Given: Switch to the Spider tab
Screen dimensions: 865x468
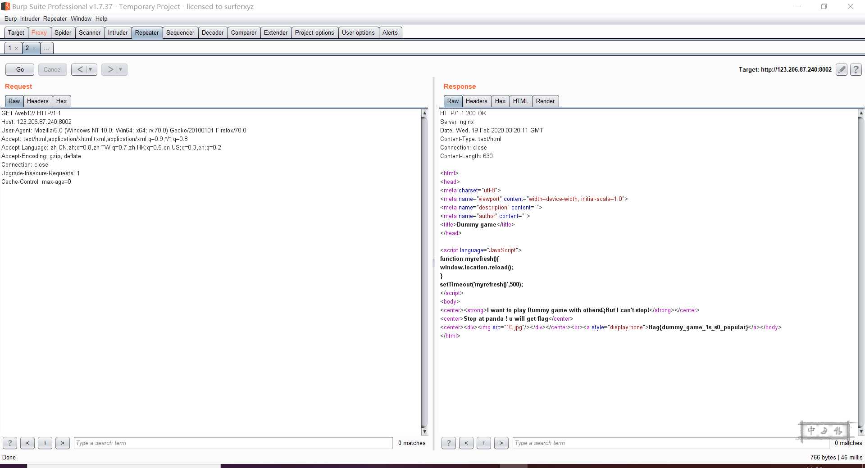Looking at the screenshot, I should coord(63,32).
